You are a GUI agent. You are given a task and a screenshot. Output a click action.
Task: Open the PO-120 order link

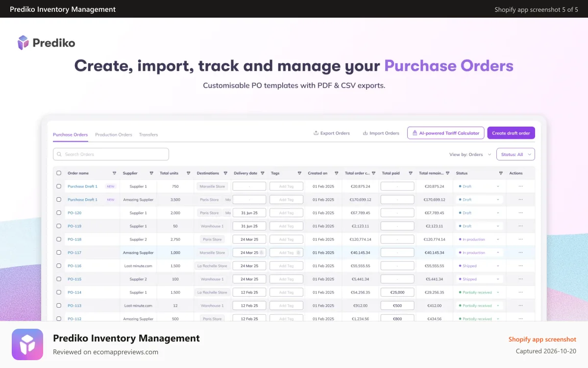pos(74,213)
